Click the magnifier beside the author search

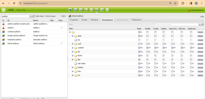pos(33,16)
